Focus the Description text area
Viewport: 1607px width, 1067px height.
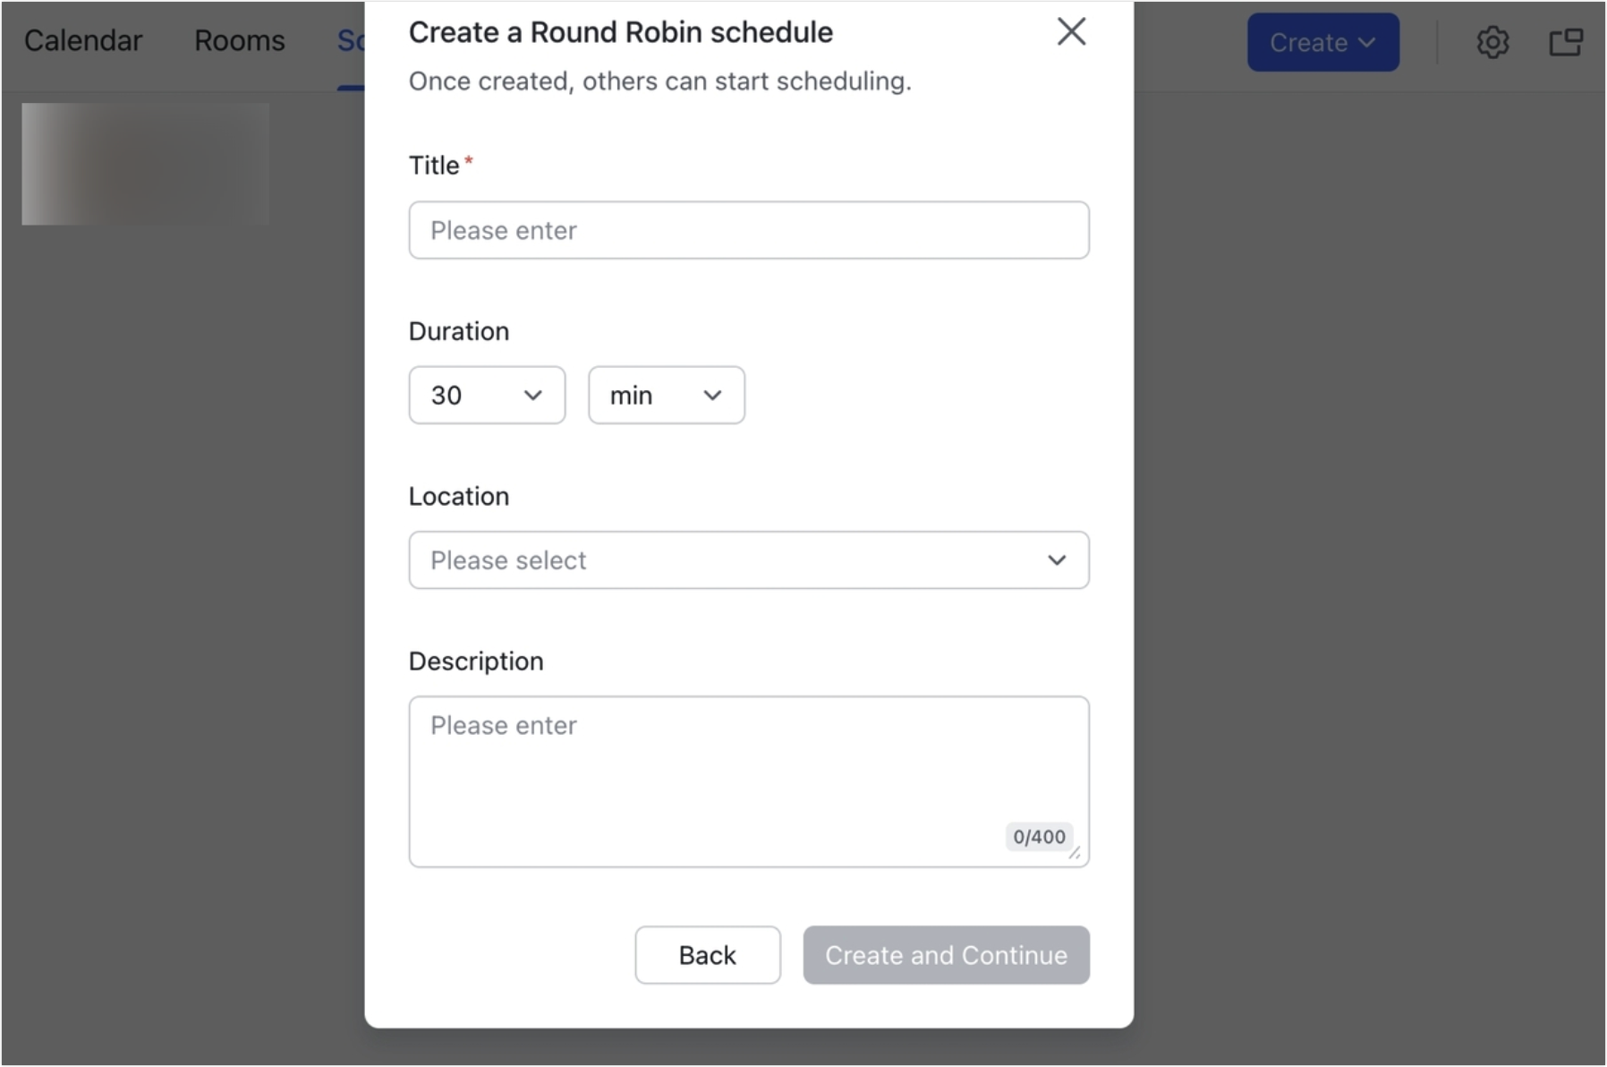click(x=749, y=781)
